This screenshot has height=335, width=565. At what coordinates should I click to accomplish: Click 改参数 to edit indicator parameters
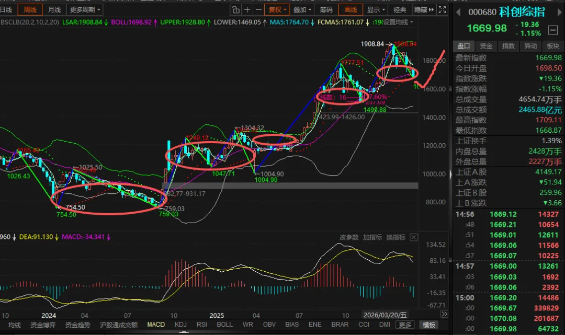[349, 237]
